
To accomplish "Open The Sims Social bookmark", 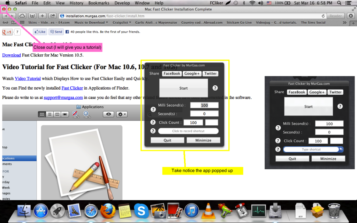I will tap(313, 23).
